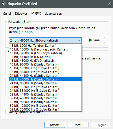Select 32 bit, 48000 Hz Stüdyo Kalitesi
The image size is (113, 129).
click(x=45, y=98)
